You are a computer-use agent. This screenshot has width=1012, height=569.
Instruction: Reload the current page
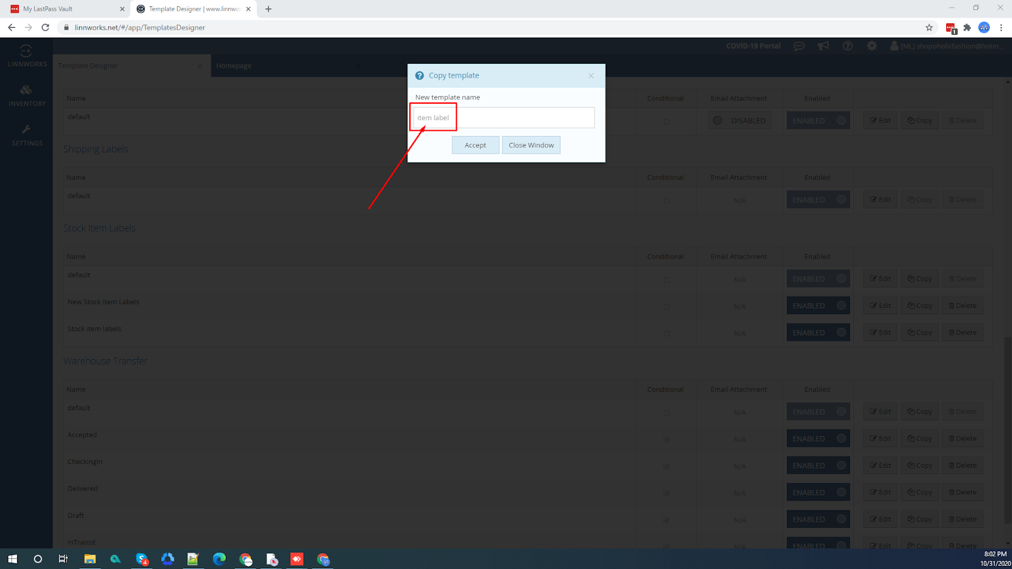click(x=45, y=27)
